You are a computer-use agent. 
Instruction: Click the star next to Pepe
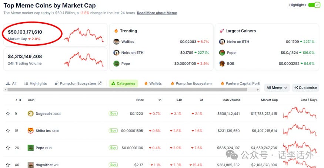pos(8,148)
